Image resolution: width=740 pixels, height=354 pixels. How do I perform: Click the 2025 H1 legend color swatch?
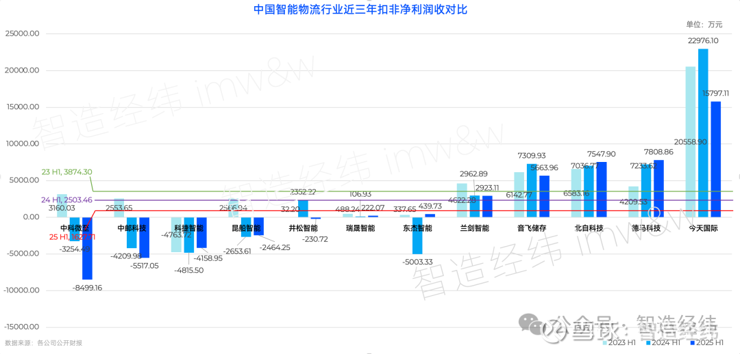pos(691,342)
